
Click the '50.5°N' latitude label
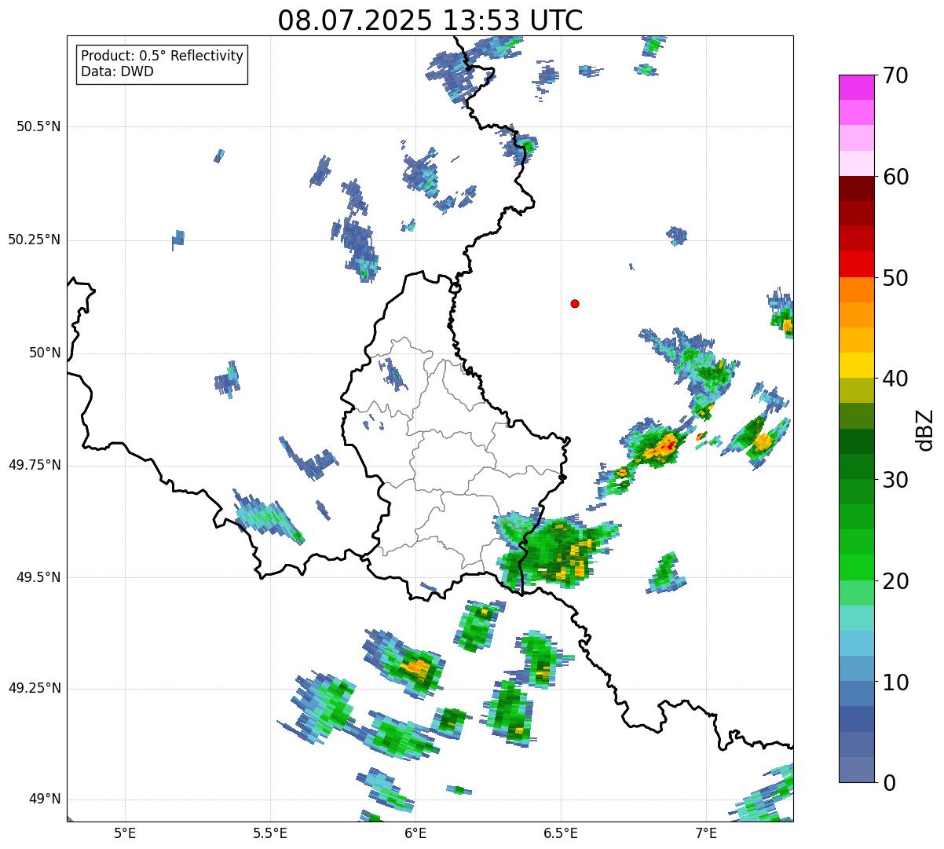tap(38, 126)
